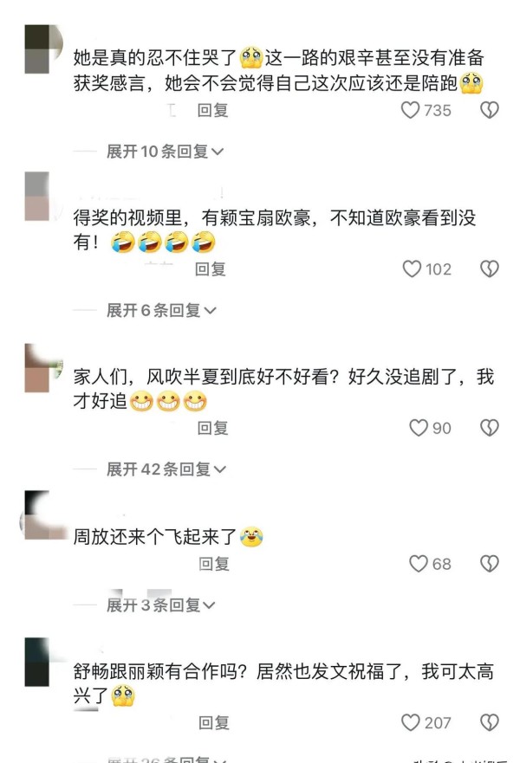520x763 pixels.
Task: Dislike the comment with 207 likes
Action: 490,722
